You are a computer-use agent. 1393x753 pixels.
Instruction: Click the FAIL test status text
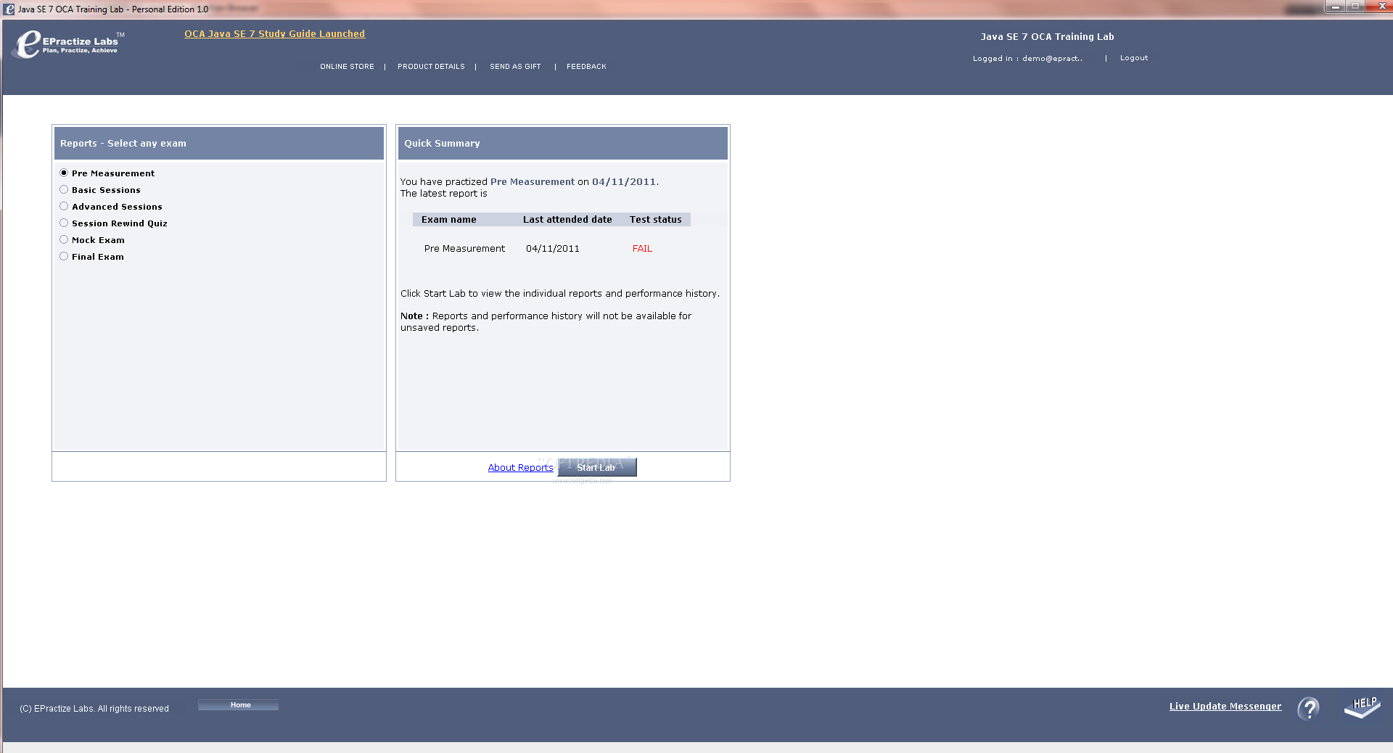[642, 249]
